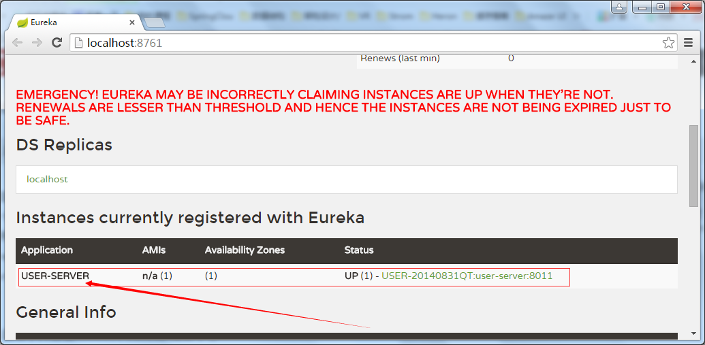The image size is (705, 345).
Task: Click the Availability Zones column header
Action: coord(245,250)
